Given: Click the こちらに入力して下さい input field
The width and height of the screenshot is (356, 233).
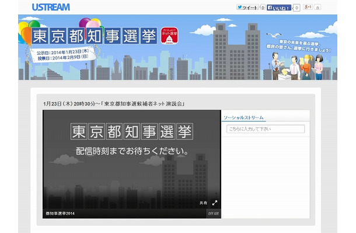Looking at the screenshot, I should 266,129.
